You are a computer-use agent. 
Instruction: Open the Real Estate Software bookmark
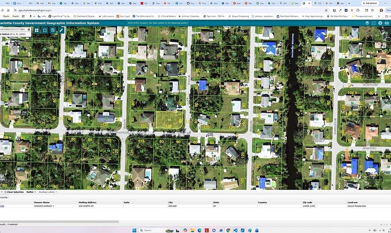coord(288,16)
